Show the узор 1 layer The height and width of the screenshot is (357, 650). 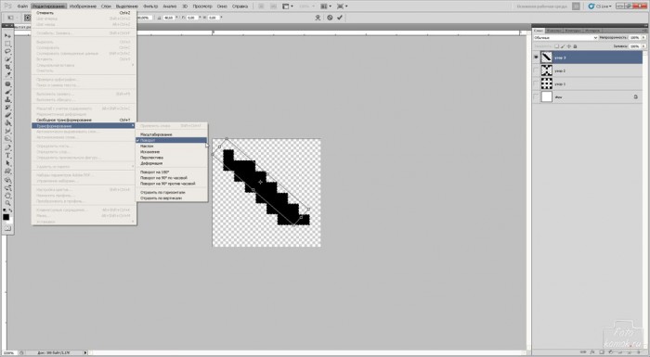pos(536,84)
